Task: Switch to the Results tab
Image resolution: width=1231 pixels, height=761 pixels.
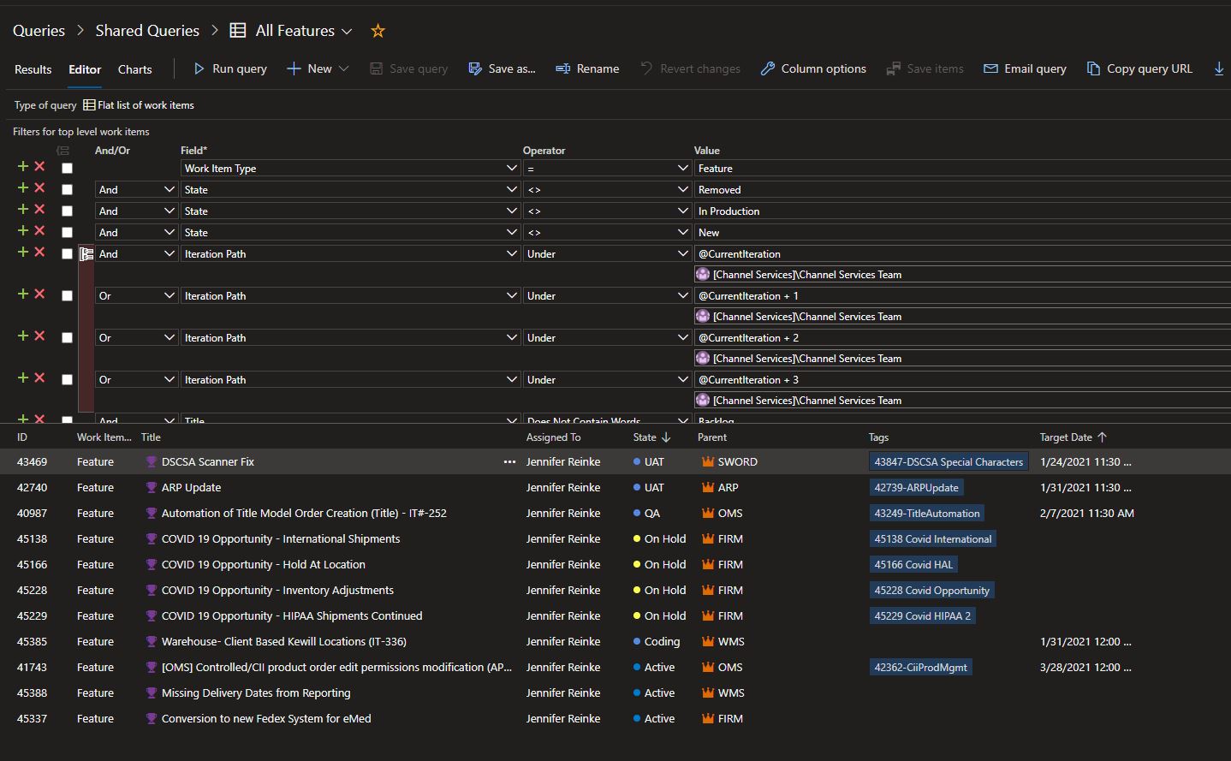Action: coord(33,69)
